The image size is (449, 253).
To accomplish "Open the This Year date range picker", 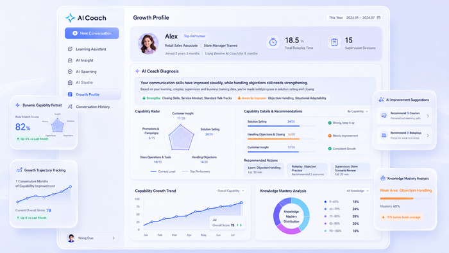I will point(354,17).
